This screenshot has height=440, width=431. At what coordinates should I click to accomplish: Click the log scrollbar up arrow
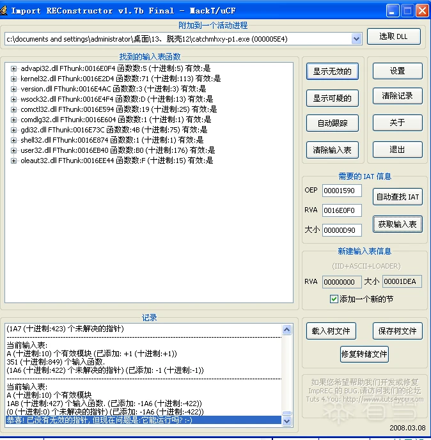point(286,330)
